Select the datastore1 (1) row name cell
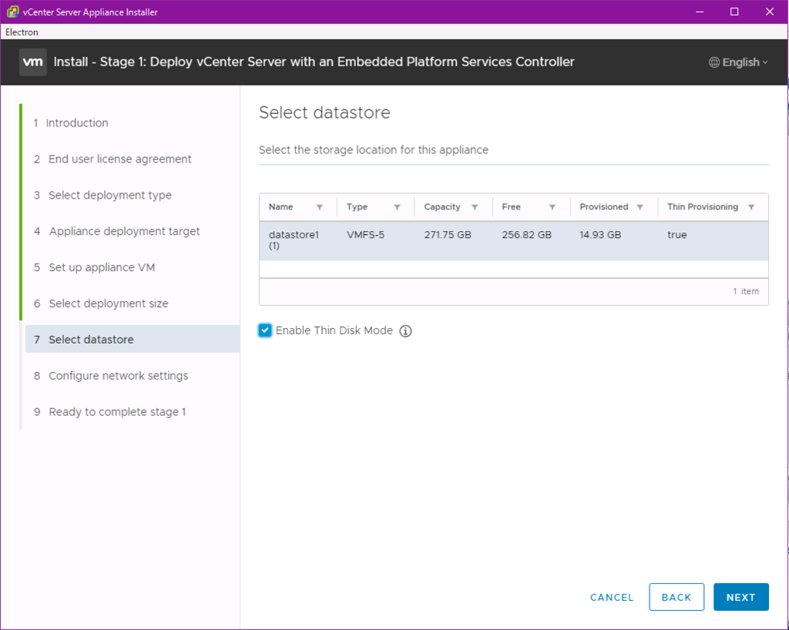This screenshot has height=630, width=789. 294,240
